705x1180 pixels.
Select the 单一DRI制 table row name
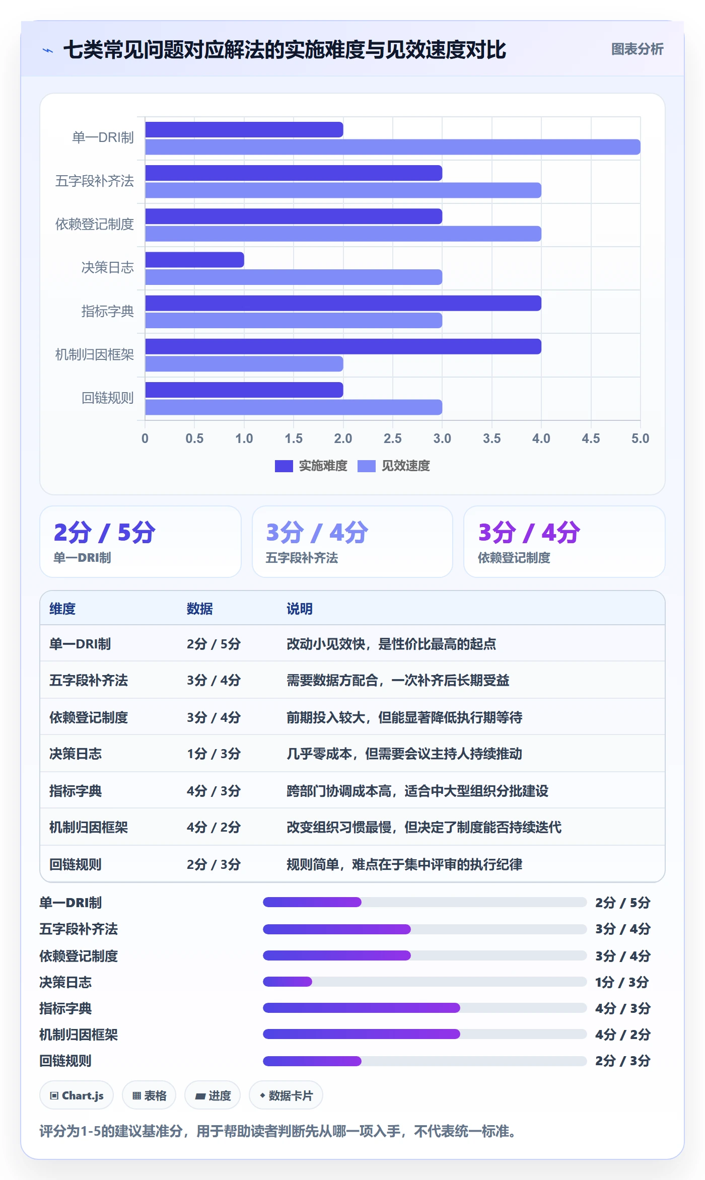tap(80, 644)
